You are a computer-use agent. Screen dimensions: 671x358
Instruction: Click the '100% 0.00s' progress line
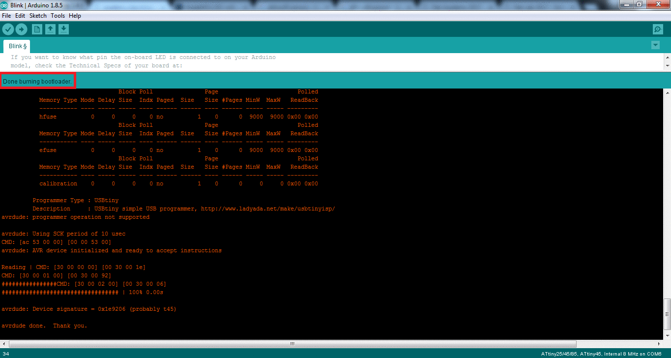pos(83,292)
